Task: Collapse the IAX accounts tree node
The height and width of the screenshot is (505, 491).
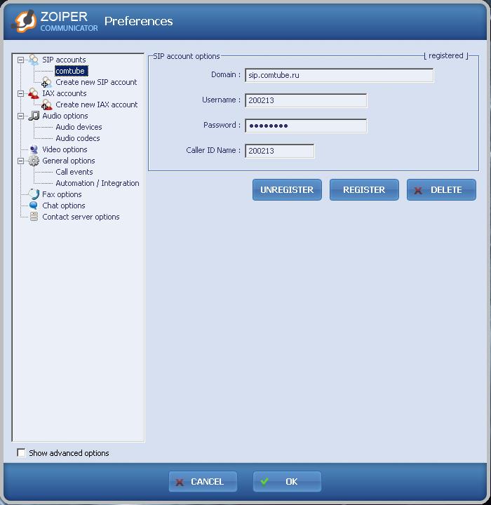Action: point(20,94)
